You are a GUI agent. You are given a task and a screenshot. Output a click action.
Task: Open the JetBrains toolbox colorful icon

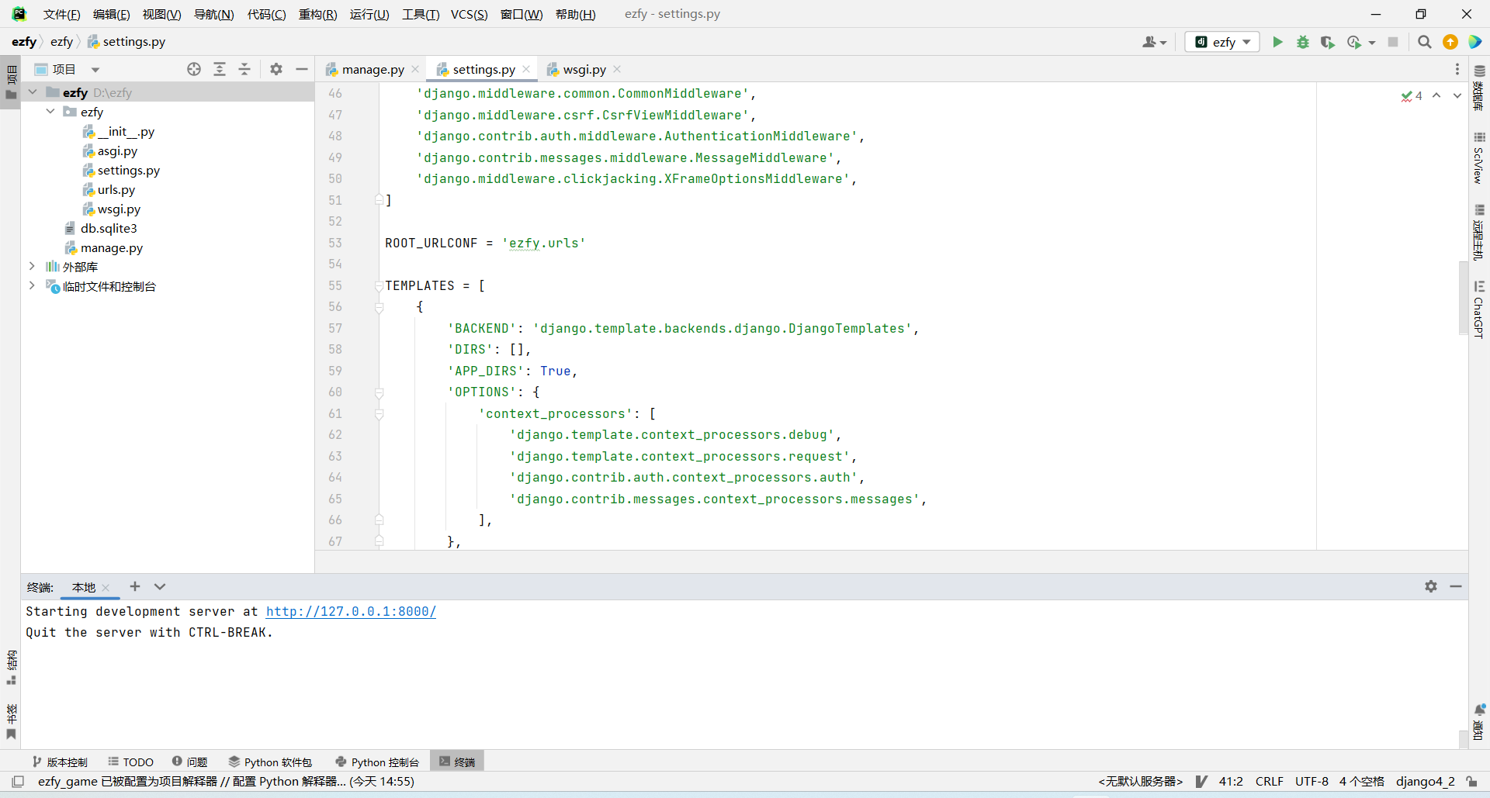point(1475,42)
